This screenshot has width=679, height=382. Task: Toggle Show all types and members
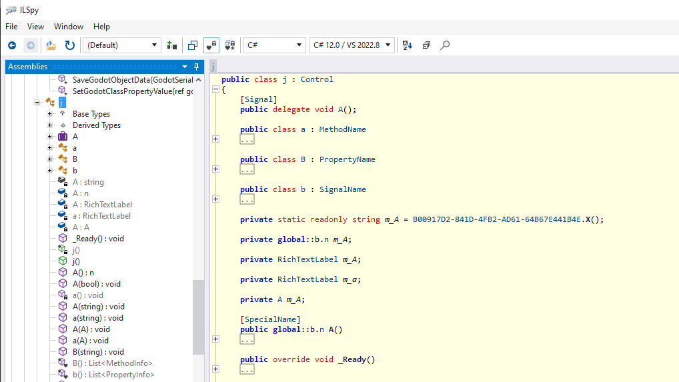pos(230,45)
